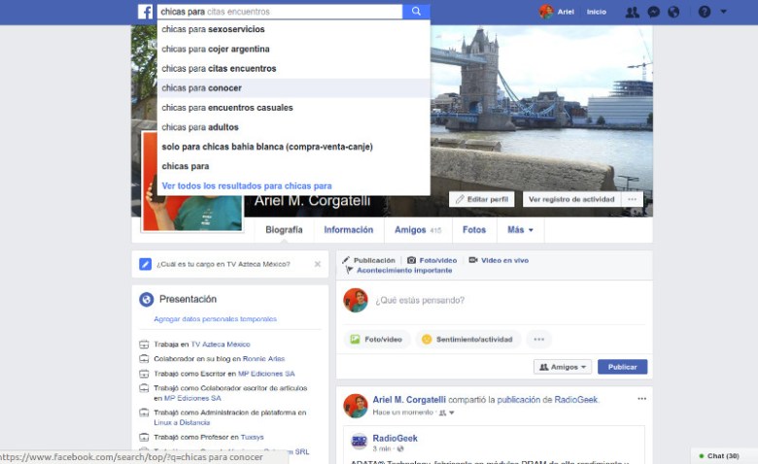The image size is (758, 464).
Task: Open the Fotos tab
Action: point(474,230)
